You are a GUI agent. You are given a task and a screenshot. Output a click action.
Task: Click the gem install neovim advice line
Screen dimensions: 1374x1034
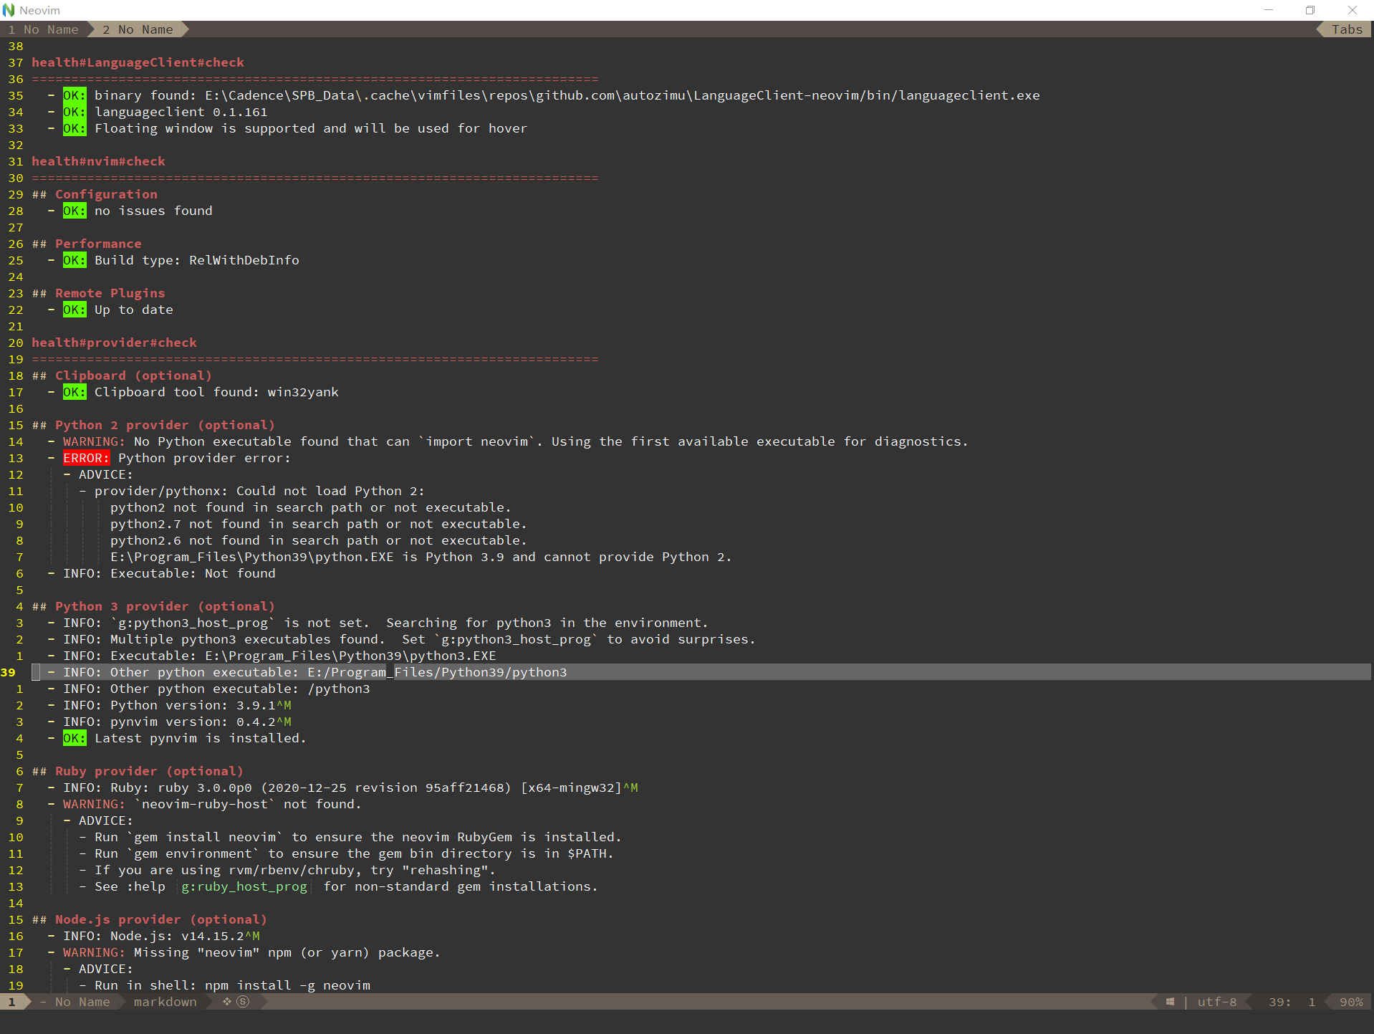point(350,837)
